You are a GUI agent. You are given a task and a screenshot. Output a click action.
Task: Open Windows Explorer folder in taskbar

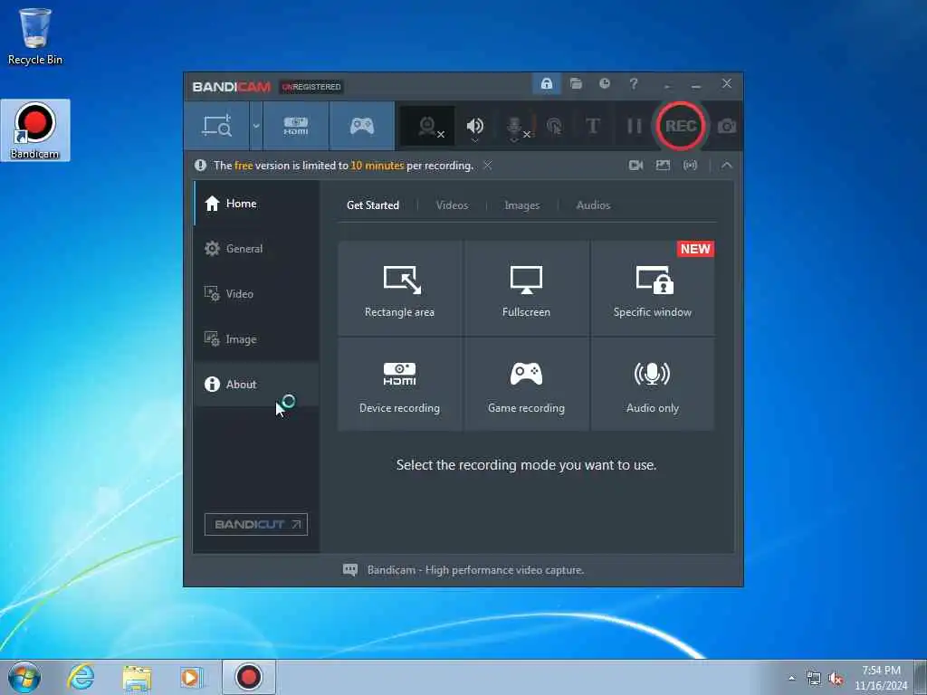pos(137,677)
